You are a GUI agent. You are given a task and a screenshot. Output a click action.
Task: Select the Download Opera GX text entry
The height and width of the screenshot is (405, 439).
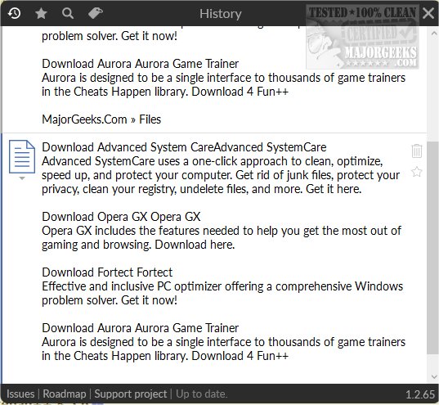tap(121, 217)
